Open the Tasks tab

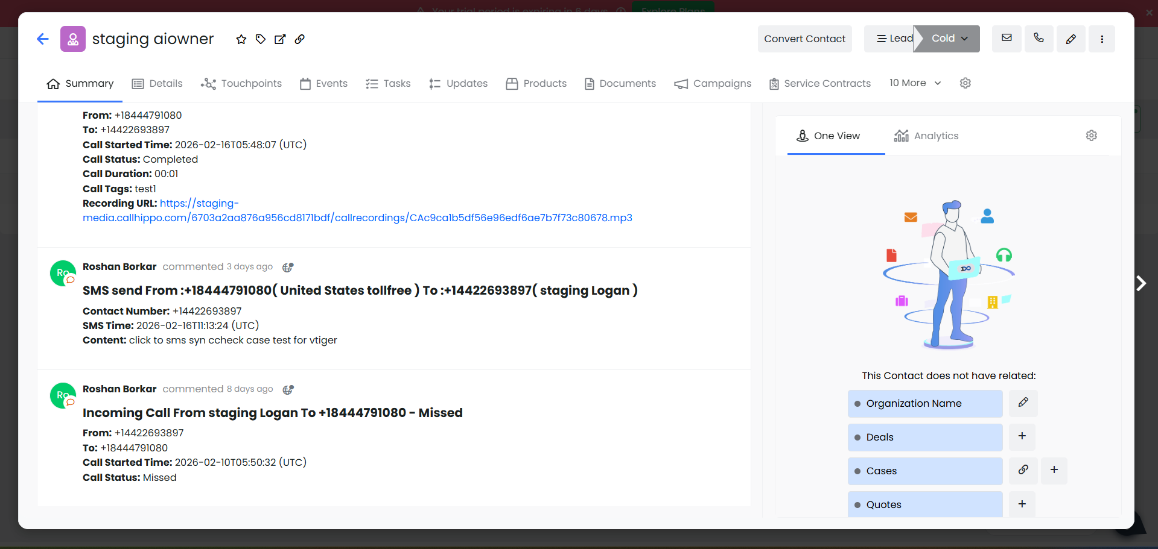click(388, 84)
